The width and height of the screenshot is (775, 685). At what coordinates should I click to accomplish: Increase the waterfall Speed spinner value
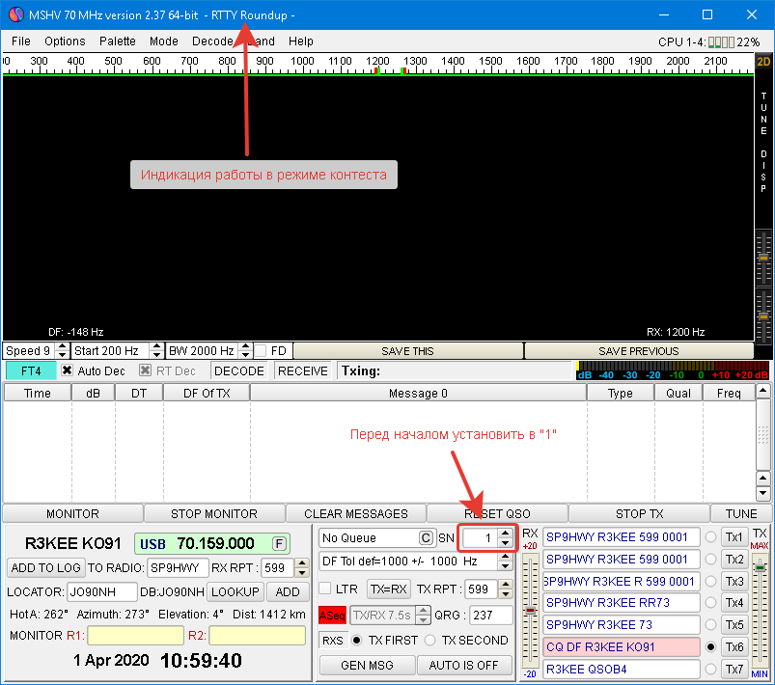point(62,347)
